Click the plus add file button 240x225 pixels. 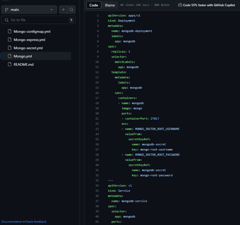coord(63,10)
